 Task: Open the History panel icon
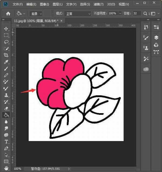(146, 27)
